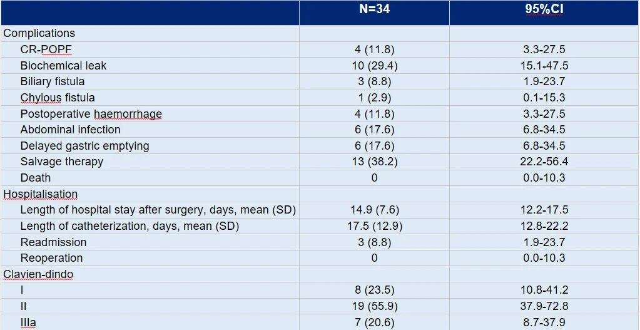The image size is (640, 330).
Task: Select the 17.5 (12.9) catheterization value
Action: click(x=374, y=226)
